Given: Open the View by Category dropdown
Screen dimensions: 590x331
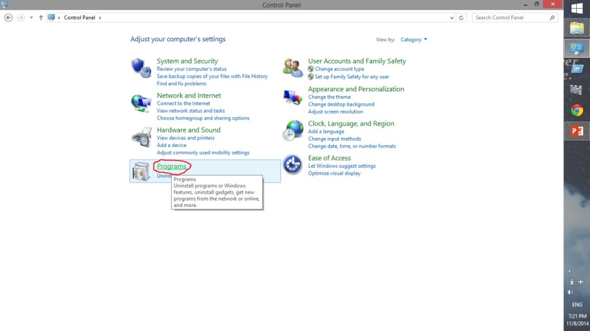Looking at the screenshot, I should pyautogui.click(x=414, y=40).
